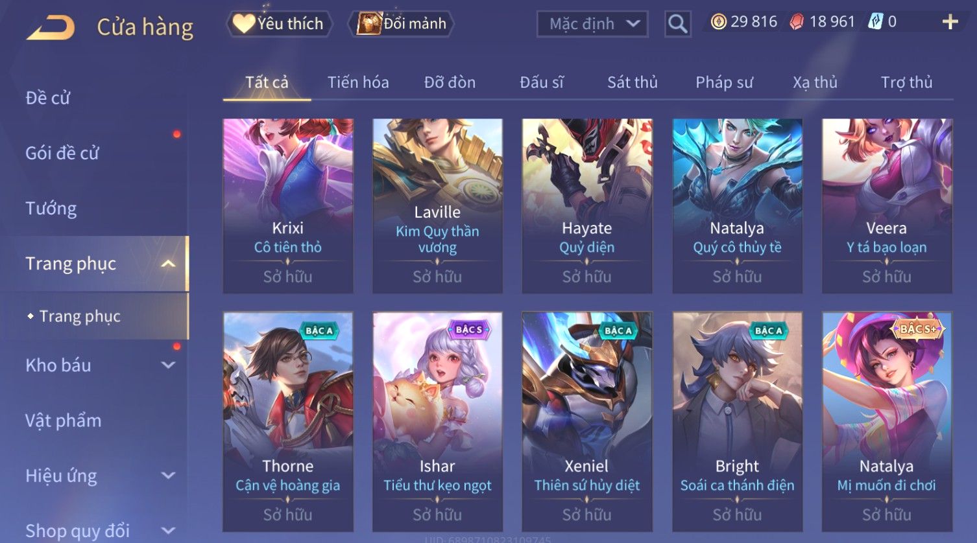Viewport: 977px width, 543px height.
Task: Select the Tiến hóa tab
Action: coord(358,82)
